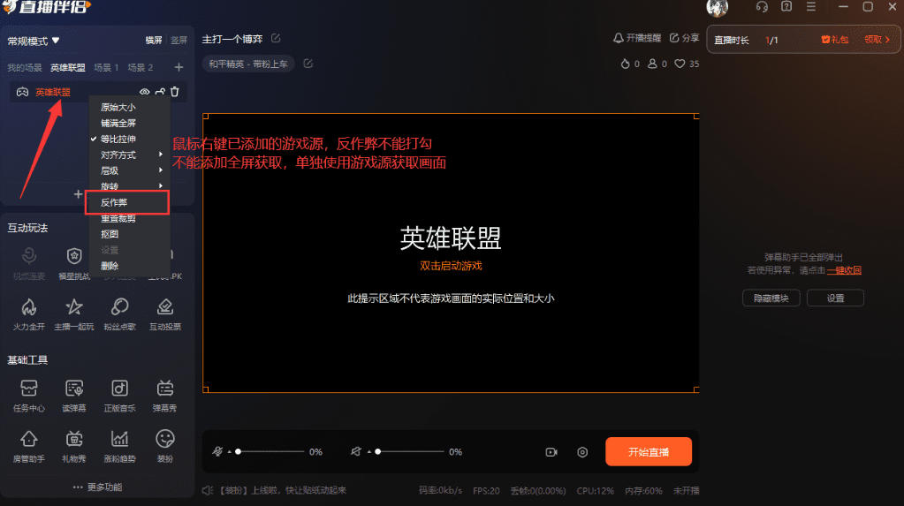Toggle the muted speaker icon
The image size is (904, 506).
pos(356,451)
